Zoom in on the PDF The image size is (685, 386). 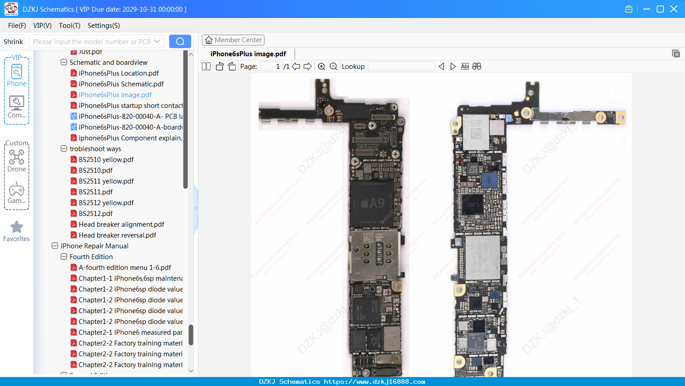click(322, 67)
